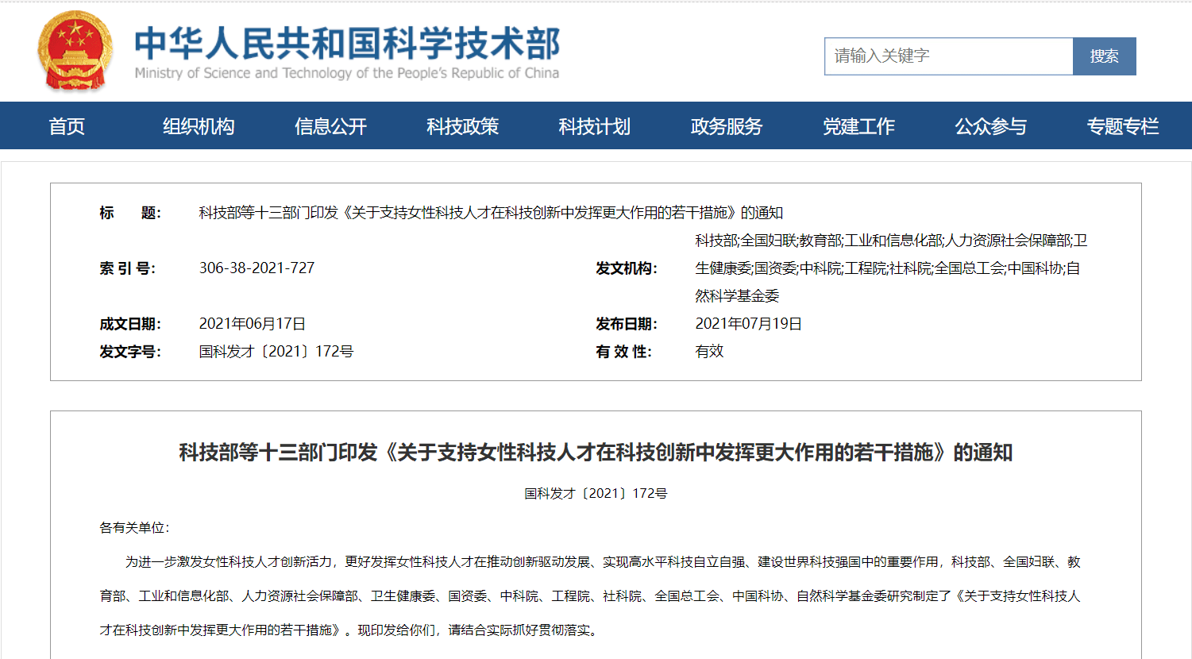Go to 首页 in navigation bar
Image resolution: width=1192 pixels, height=659 pixels.
click(67, 126)
